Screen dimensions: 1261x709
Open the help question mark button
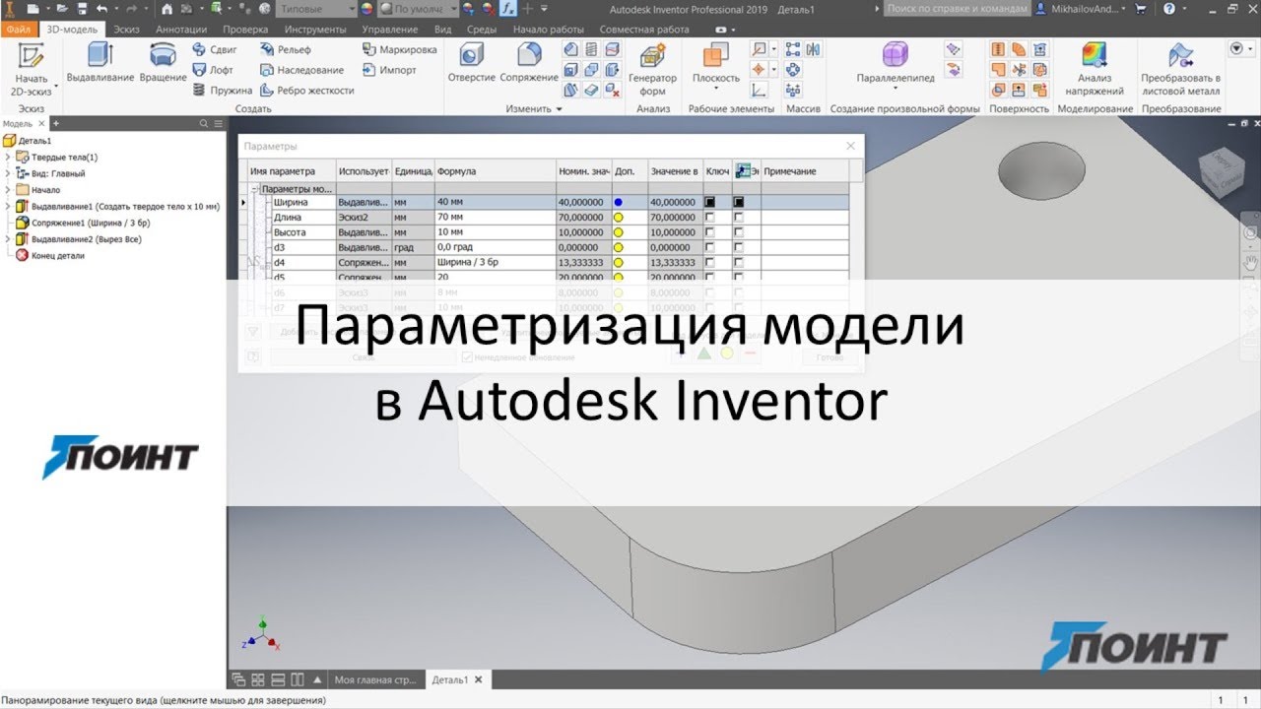[1168, 8]
